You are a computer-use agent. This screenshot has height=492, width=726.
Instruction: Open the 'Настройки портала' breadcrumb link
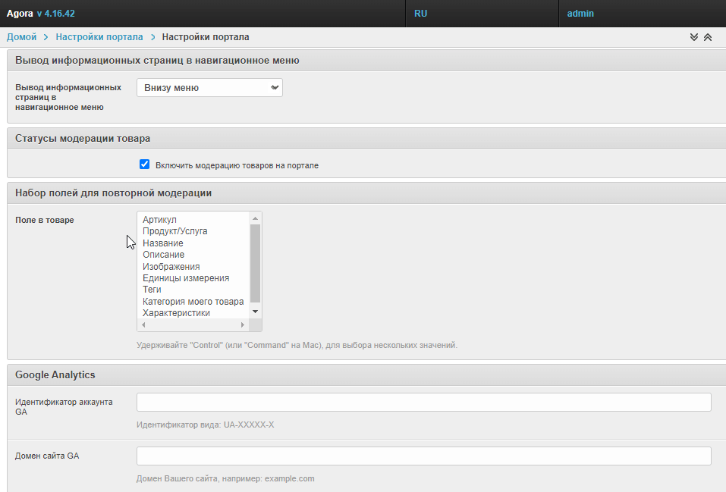[99, 37]
